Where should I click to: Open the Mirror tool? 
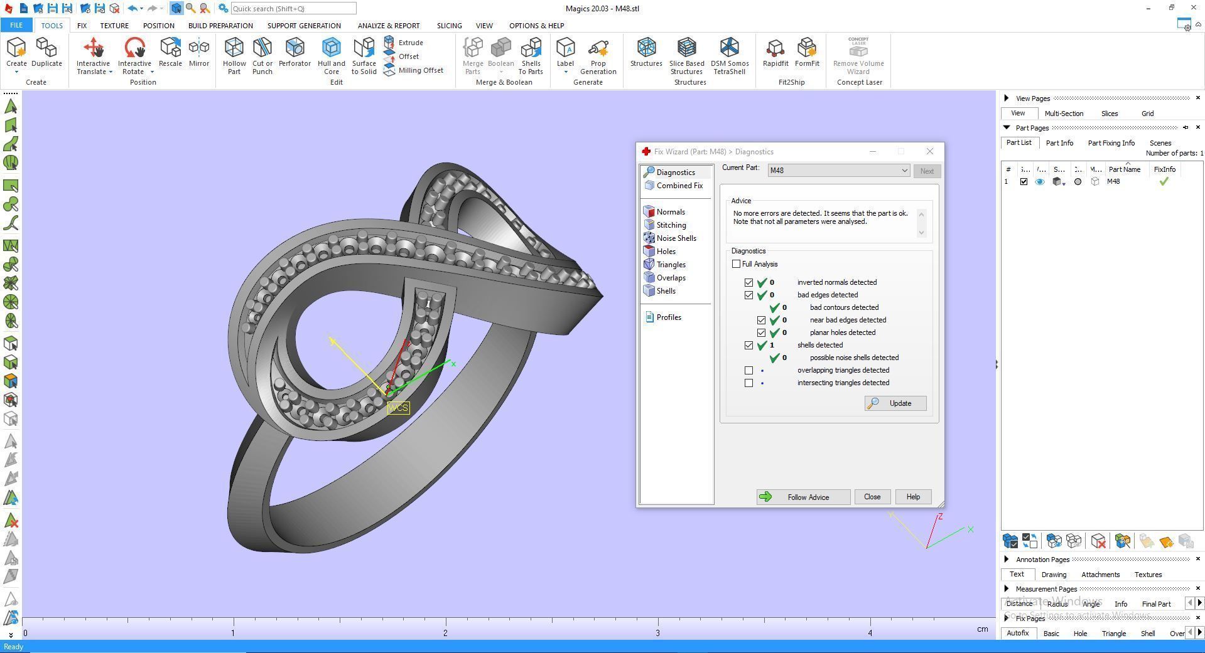click(199, 51)
